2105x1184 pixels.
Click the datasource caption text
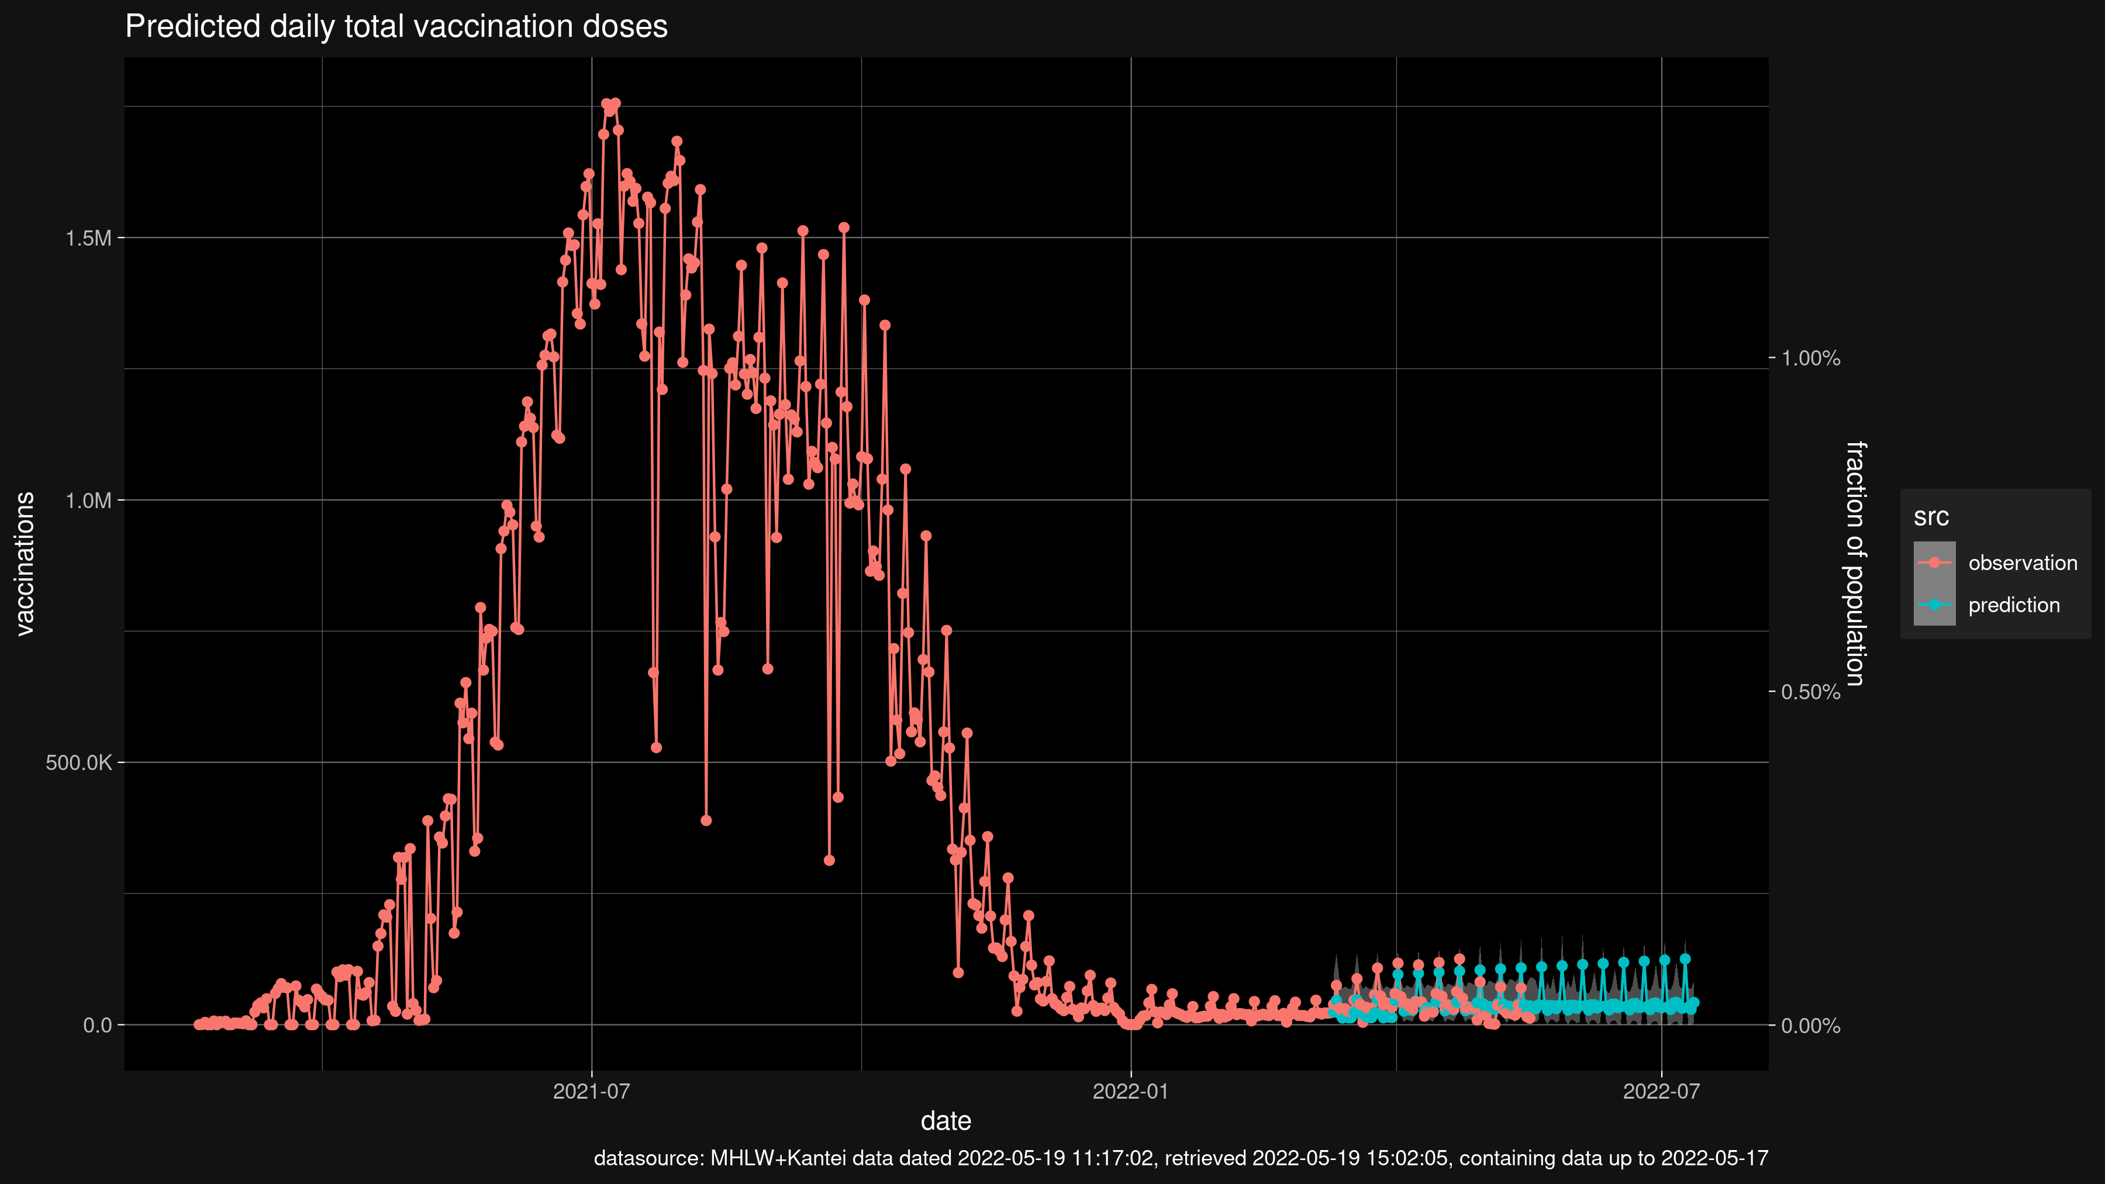point(1181,1159)
